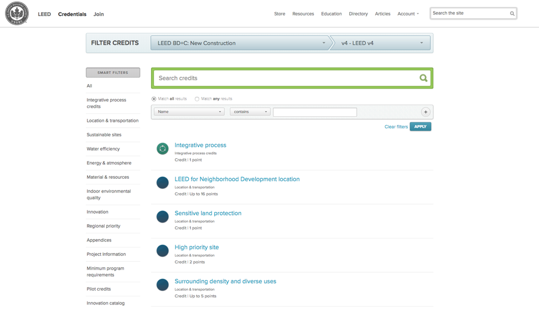
Task: Filter by Innovation category
Action: pyautogui.click(x=97, y=212)
